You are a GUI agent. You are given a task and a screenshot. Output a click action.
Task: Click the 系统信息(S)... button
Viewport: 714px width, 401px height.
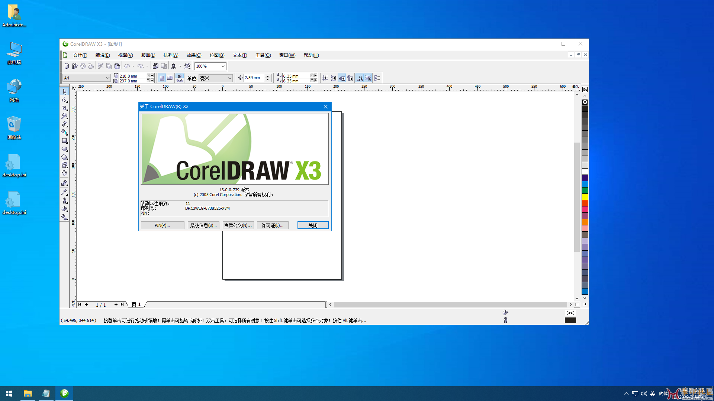[x=203, y=225]
